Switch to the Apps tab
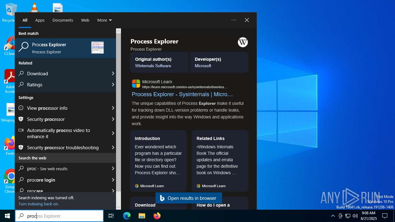Viewport: 395px width, 222px height. click(x=40, y=20)
